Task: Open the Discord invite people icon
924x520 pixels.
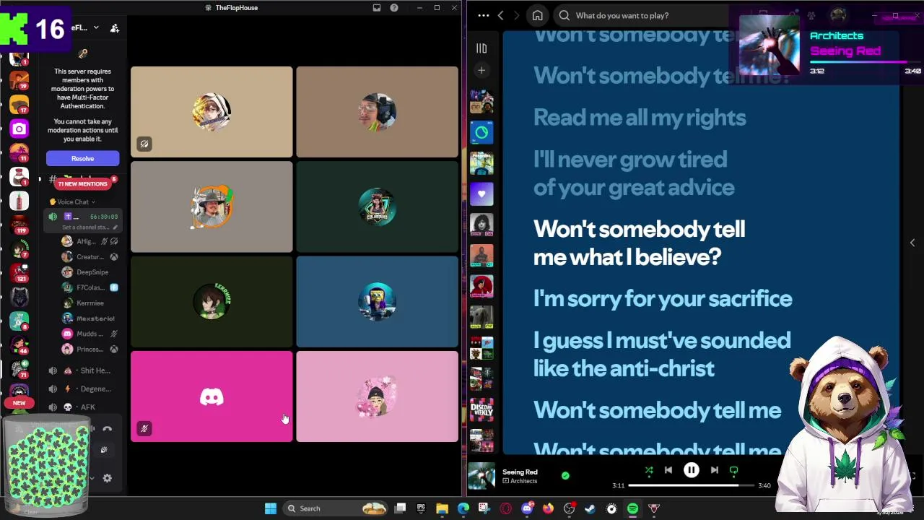Action: [x=115, y=28]
